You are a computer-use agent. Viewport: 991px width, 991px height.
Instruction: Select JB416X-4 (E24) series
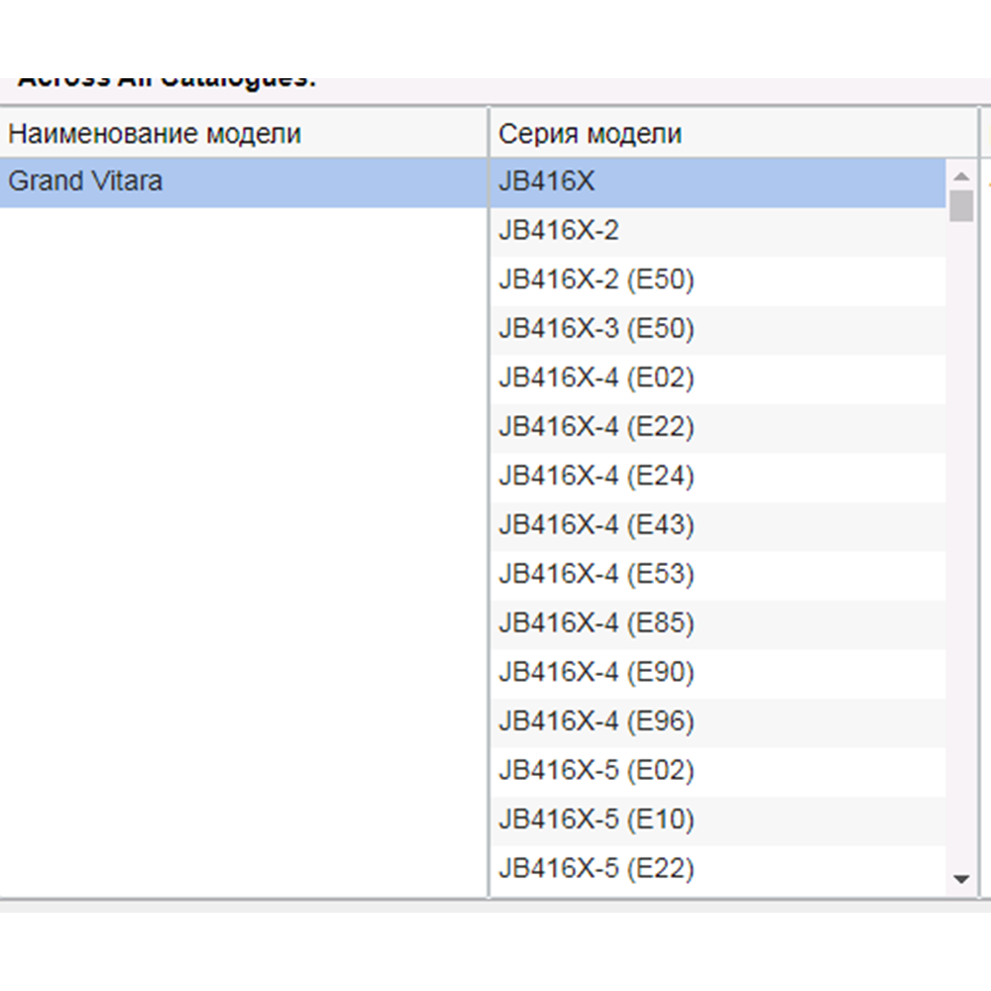click(x=597, y=477)
